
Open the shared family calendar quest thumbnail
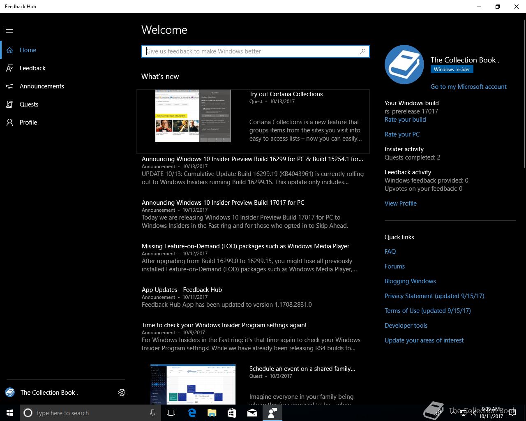click(193, 384)
